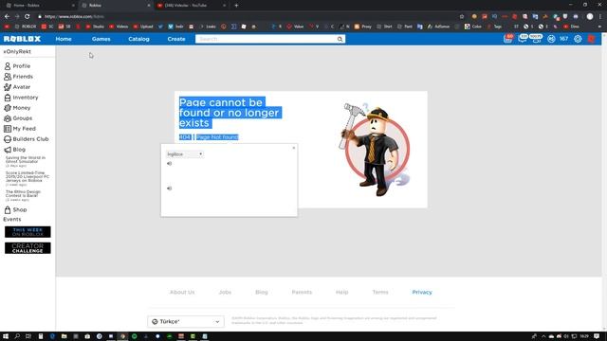Open the messages chat icon in the navbar
Viewport: 607px width, 341px height.
tap(523, 38)
